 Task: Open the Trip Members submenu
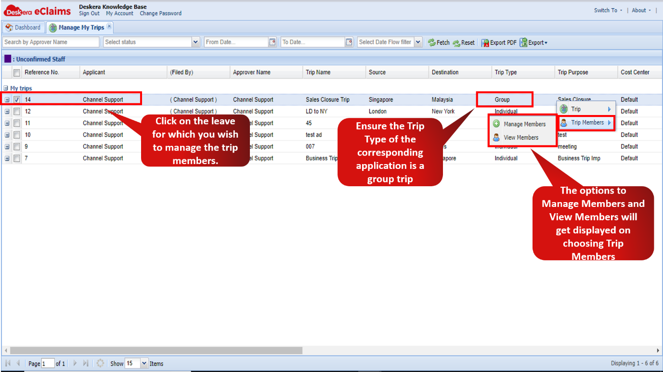pyautogui.click(x=585, y=123)
